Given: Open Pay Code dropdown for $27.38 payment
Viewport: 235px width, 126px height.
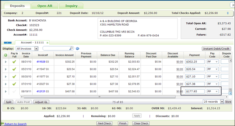Looking at the screenshot, I should (x=216, y=84).
